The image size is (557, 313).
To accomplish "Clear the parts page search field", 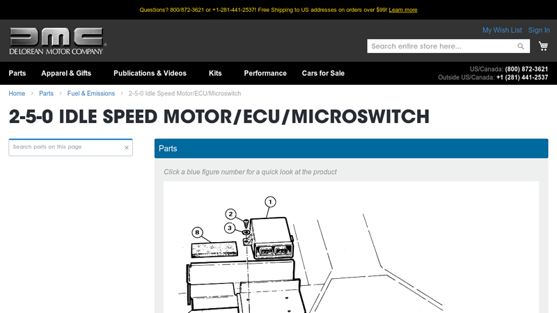I will coord(127,147).
